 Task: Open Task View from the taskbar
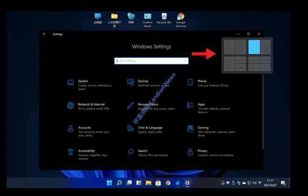129,183
